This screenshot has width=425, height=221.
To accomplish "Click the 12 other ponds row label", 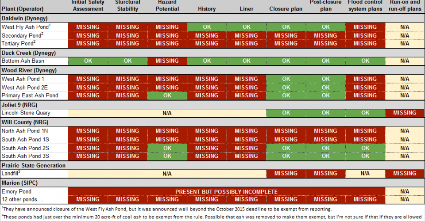I will pos(23,199).
